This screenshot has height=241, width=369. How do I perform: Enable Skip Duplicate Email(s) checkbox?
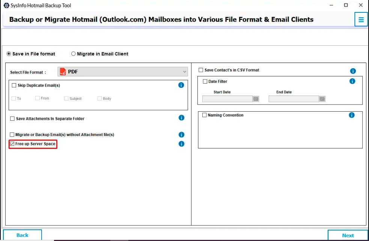[x=14, y=85]
